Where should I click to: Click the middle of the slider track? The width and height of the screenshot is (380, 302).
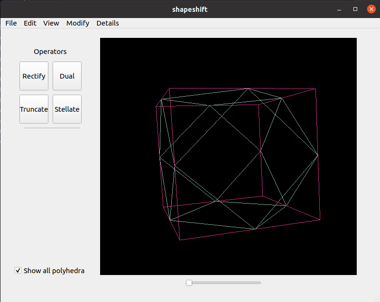224,283
